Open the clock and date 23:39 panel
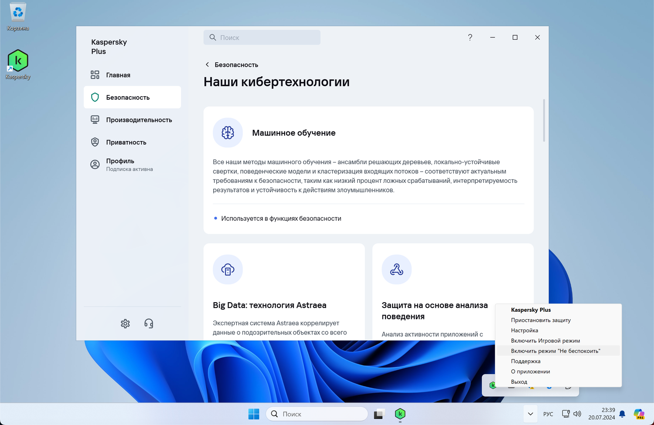654x425 pixels. click(x=602, y=414)
